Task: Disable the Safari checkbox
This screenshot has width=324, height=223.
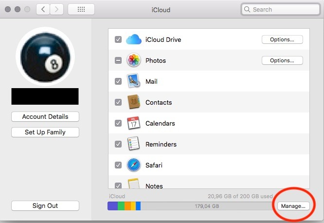Action: 118,165
